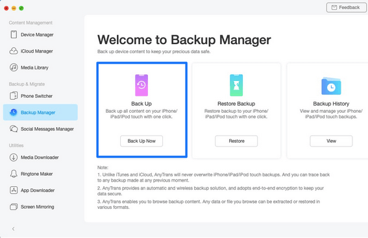368x238 pixels.
Task: Click note 1 about never overwriting backups
Action: (x=214, y=178)
